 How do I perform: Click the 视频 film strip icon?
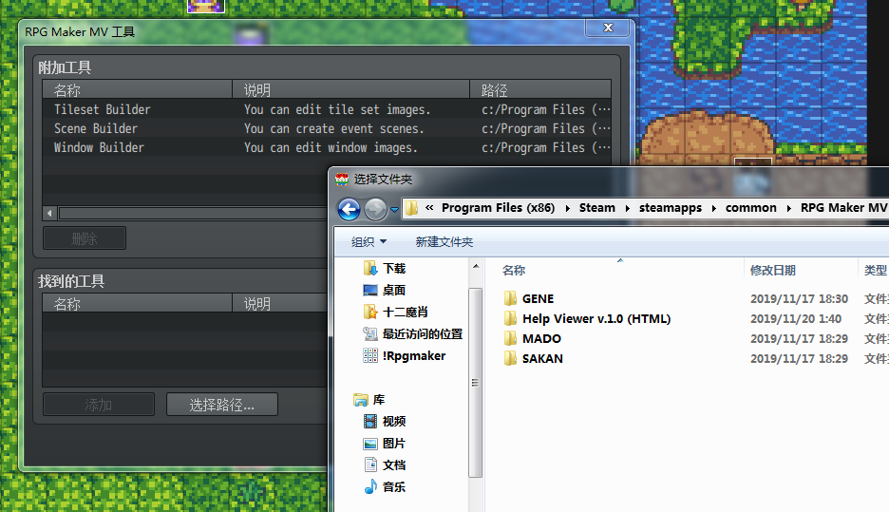click(370, 421)
